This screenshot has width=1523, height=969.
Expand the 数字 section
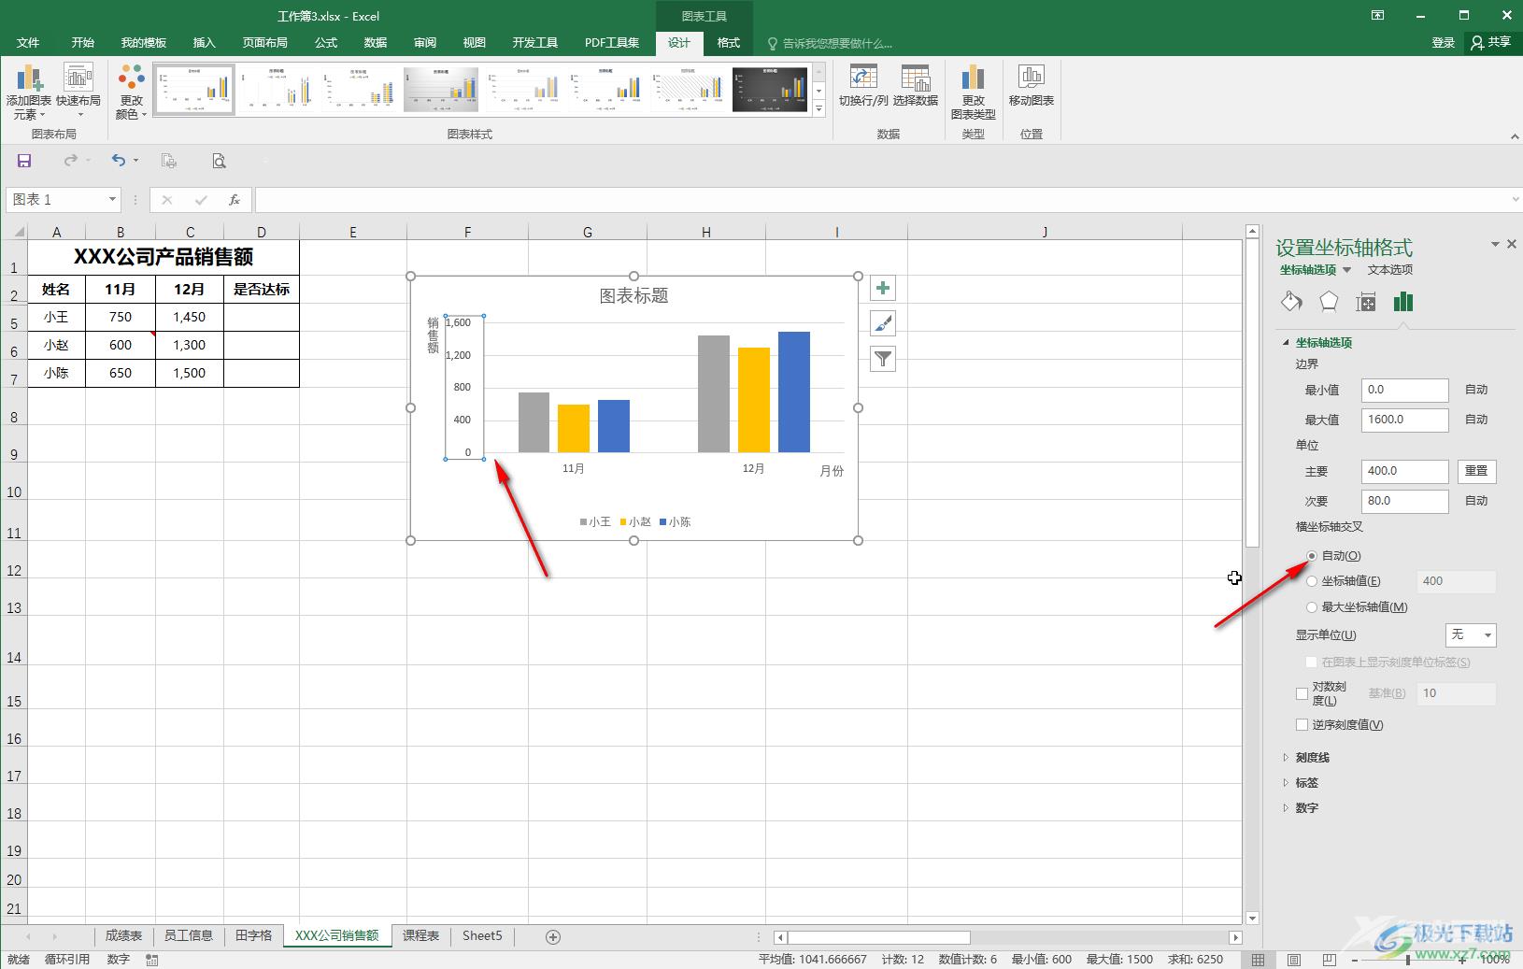click(x=1286, y=808)
